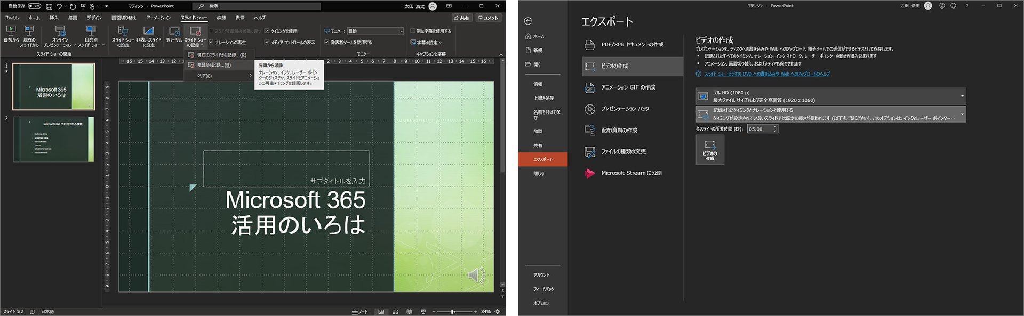Viewport: 1024px width, 316px height.
Task: Toggle play narrations (ナレーションの再生) checkbox
Action: point(211,42)
